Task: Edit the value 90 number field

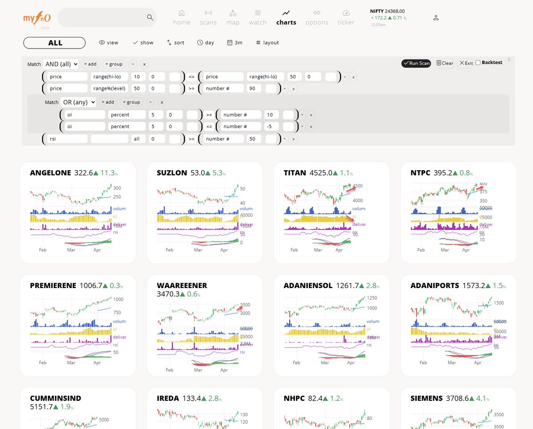Action: [x=254, y=88]
